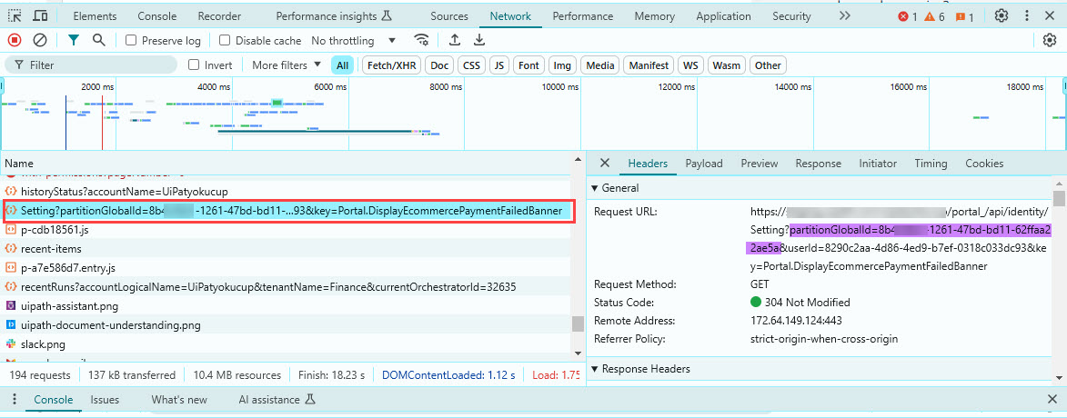The width and height of the screenshot is (1067, 418).
Task: Collapse the General headers section
Action: pos(595,188)
